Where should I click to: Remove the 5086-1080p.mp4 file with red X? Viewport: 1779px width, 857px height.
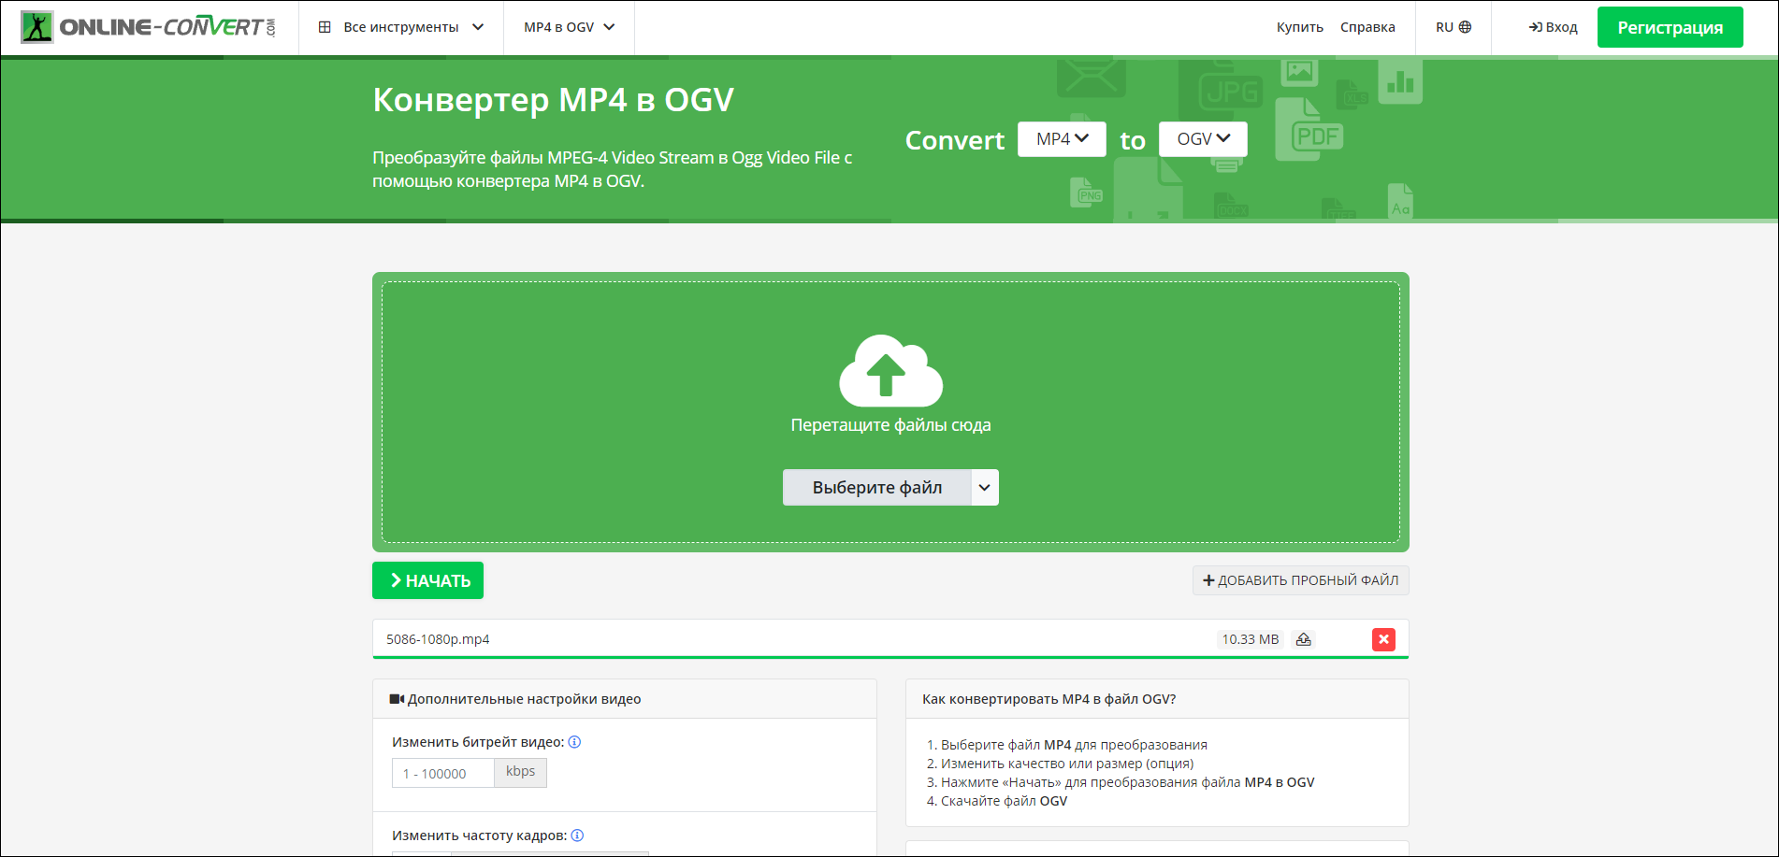pos(1383,639)
